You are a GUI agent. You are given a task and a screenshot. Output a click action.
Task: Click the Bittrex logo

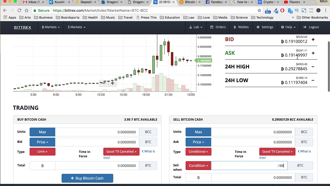coord(23,27)
